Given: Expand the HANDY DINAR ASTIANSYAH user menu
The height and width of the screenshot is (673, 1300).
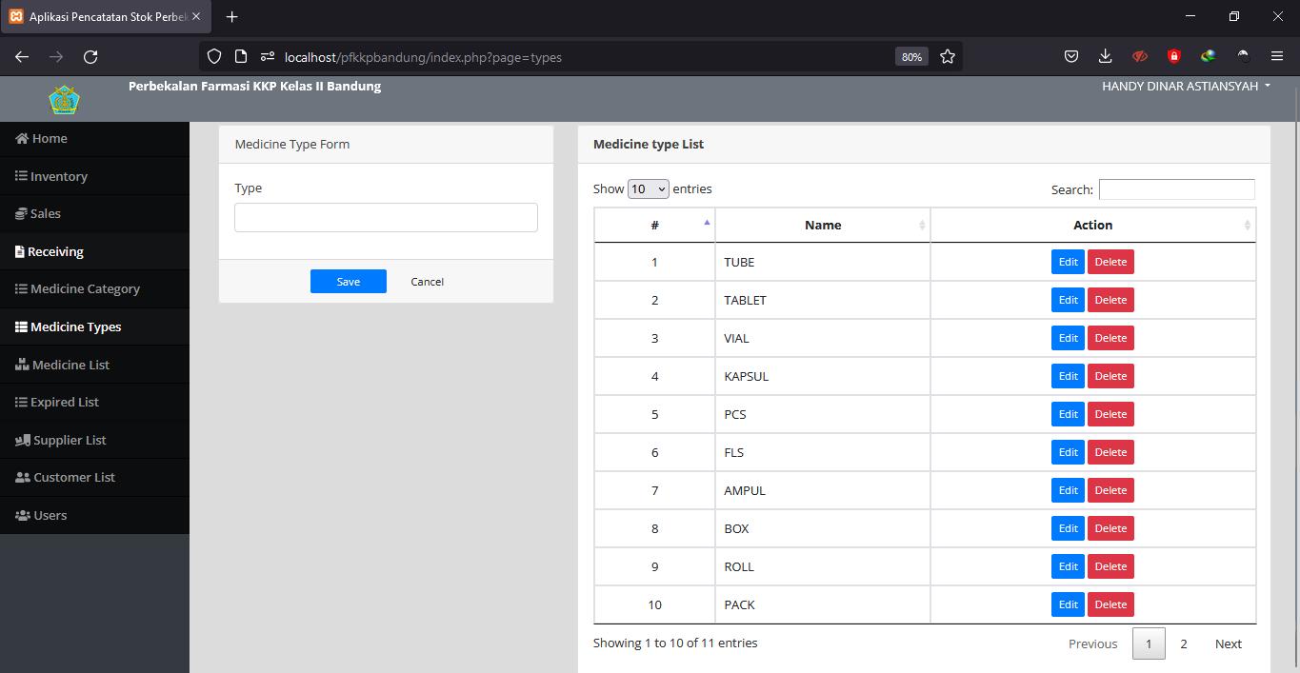Looking at the screenshot, I should point(1186,87).
